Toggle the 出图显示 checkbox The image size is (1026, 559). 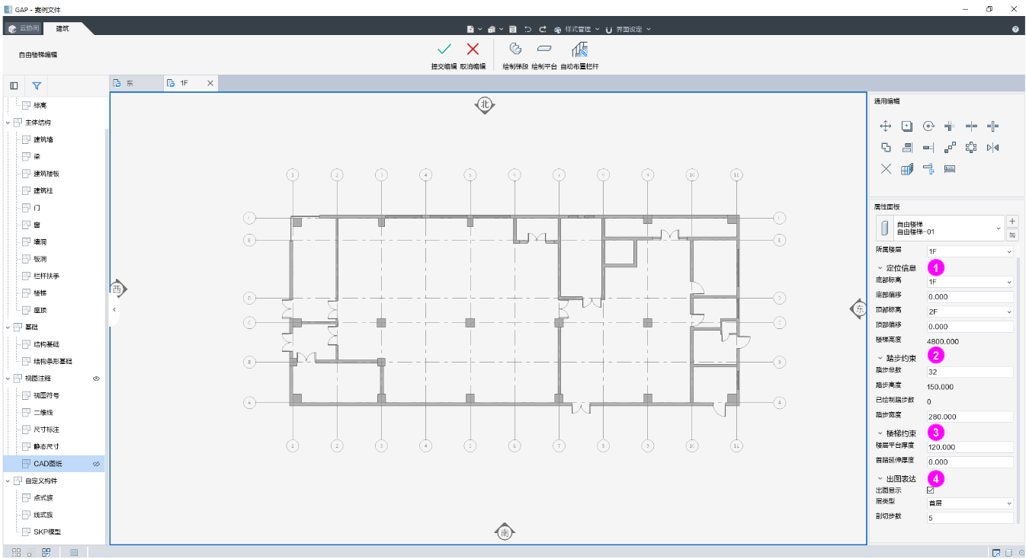tap(930, 490)
